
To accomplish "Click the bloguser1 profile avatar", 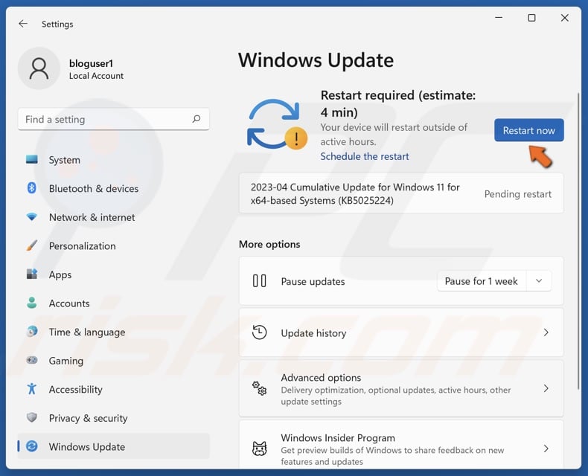I will (x=39, y=68).
